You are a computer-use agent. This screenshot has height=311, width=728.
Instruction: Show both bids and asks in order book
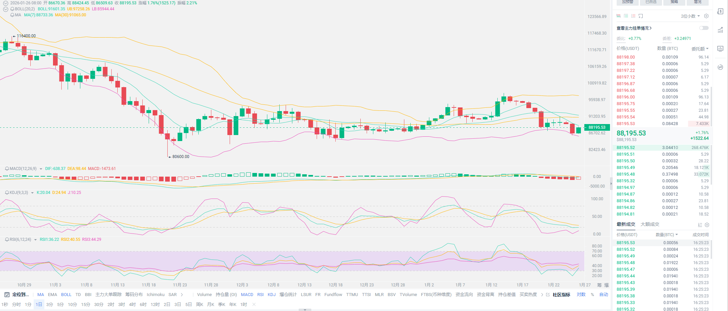pyautogui.click(x=619, y=16)
